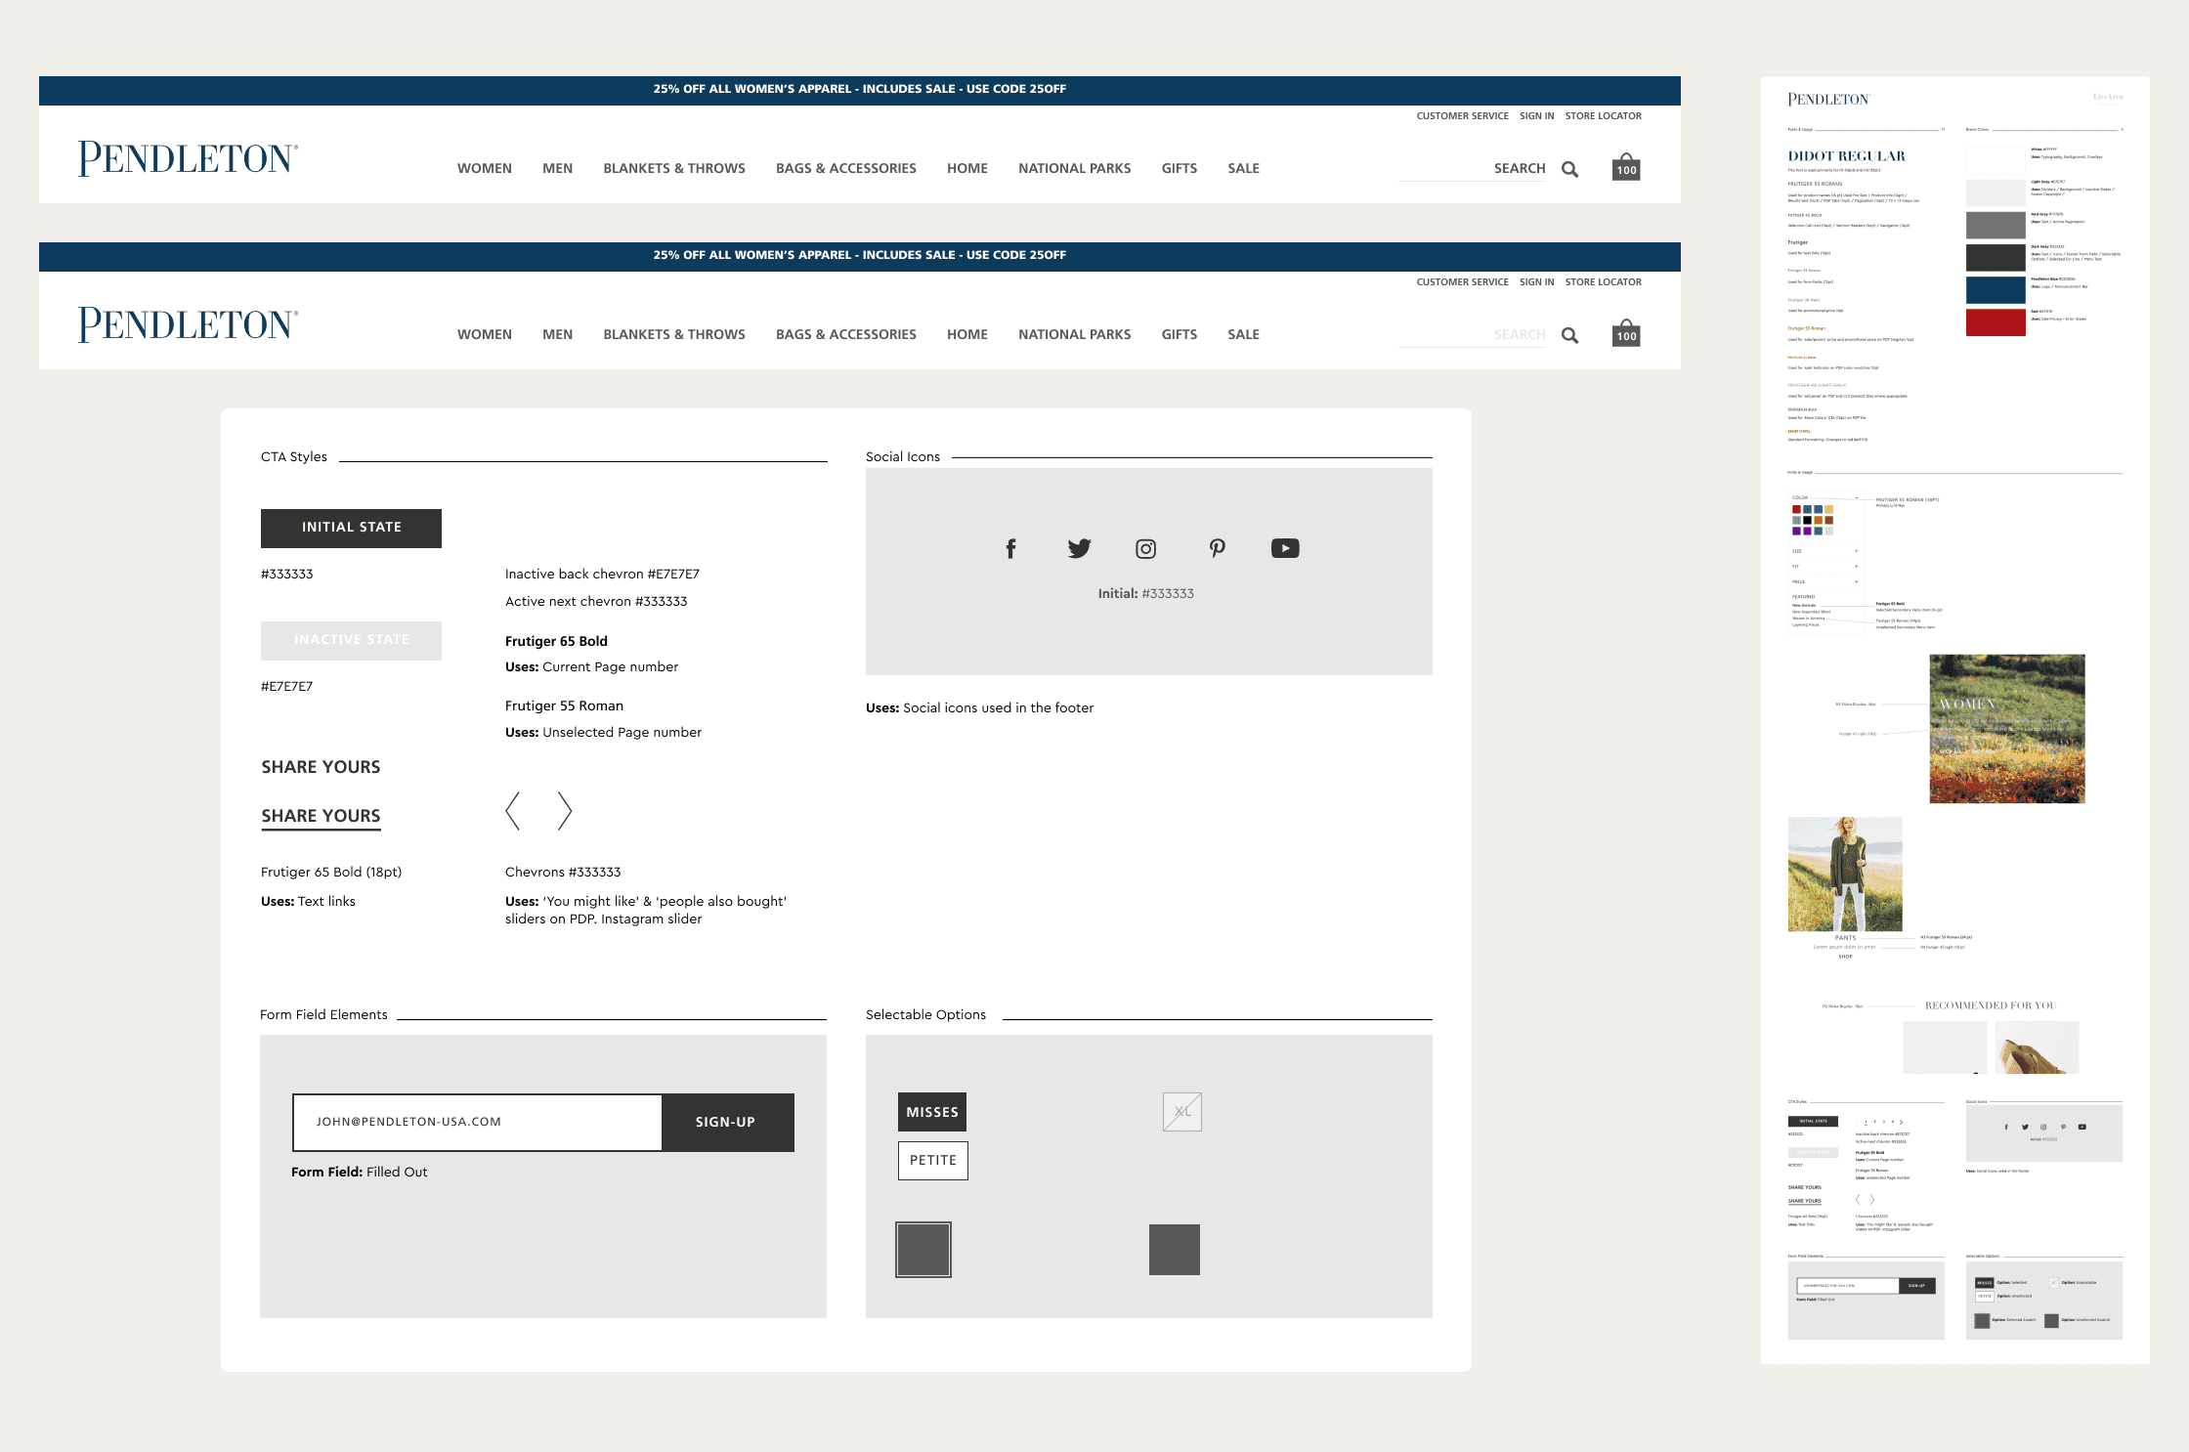The width and height of the screenshot is (2189, 1452).
Task: Open NATIONAL PARKS menu in second header
Action: coord(1074,335)
